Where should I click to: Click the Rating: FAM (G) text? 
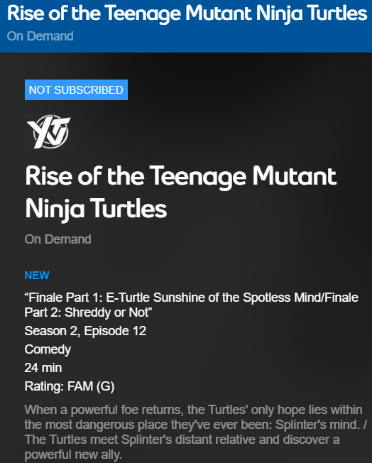(70, 386)
